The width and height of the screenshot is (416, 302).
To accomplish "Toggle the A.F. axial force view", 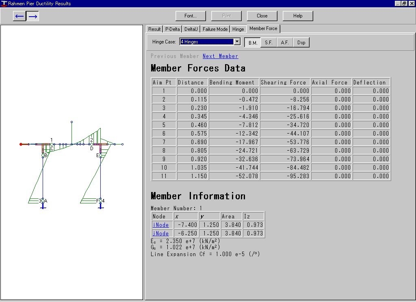I will pyautogui.click(x=285, y=43).
